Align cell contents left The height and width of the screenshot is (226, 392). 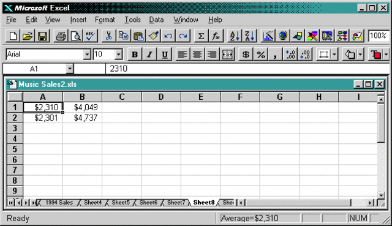[x=183, y=55]
